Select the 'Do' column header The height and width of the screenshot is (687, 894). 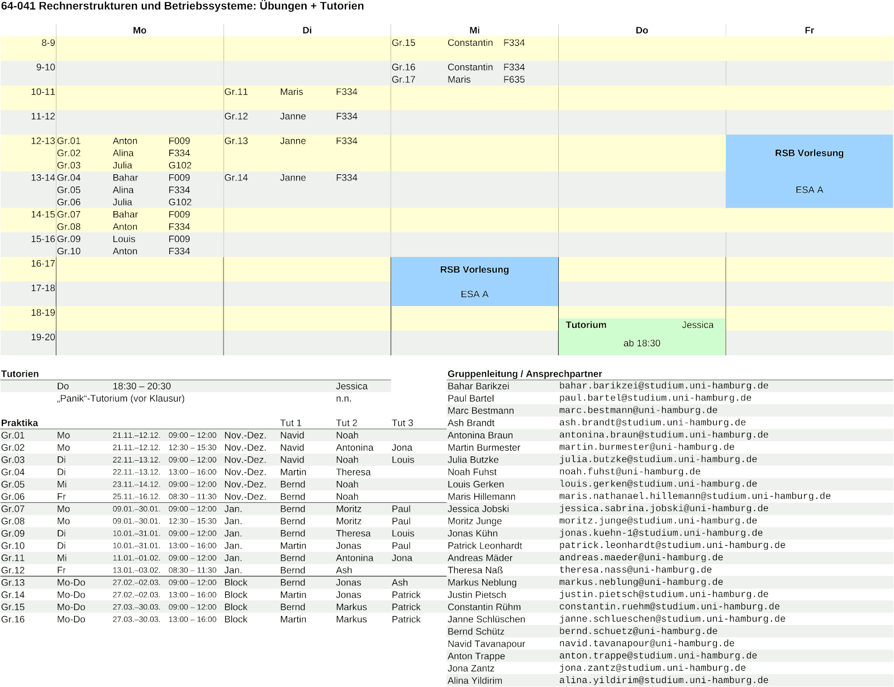pos(642,30)
